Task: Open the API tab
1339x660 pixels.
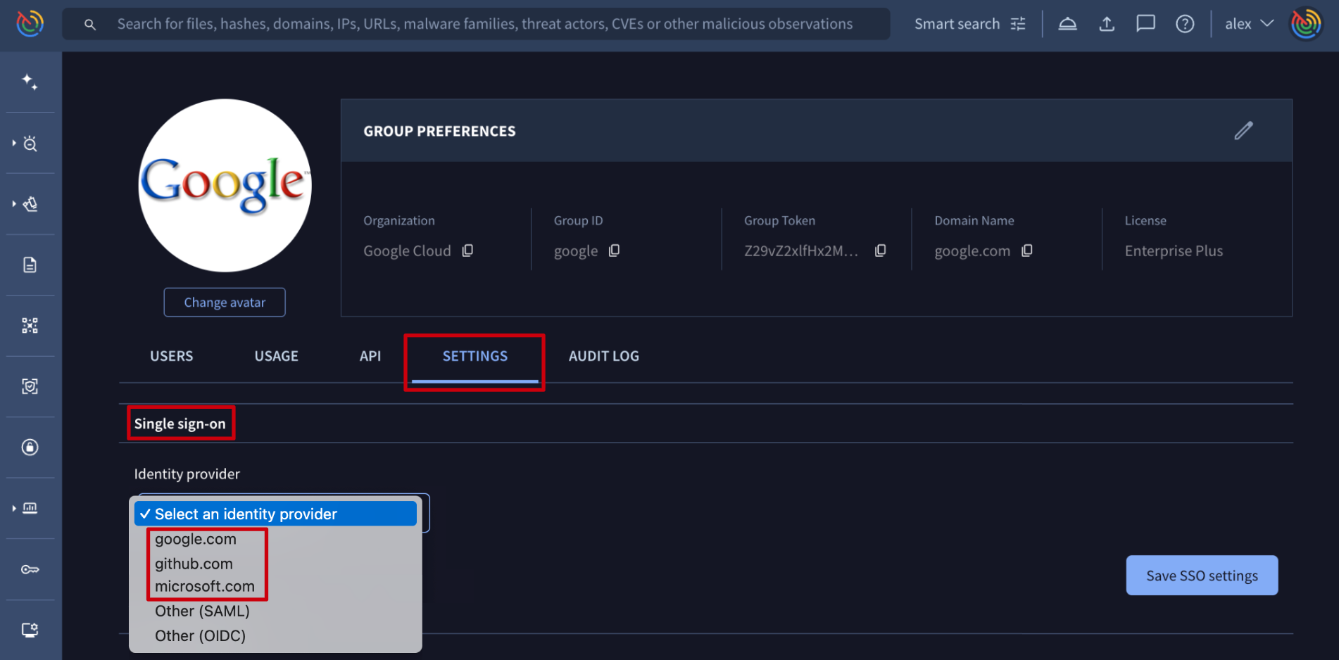Action: 370,356
